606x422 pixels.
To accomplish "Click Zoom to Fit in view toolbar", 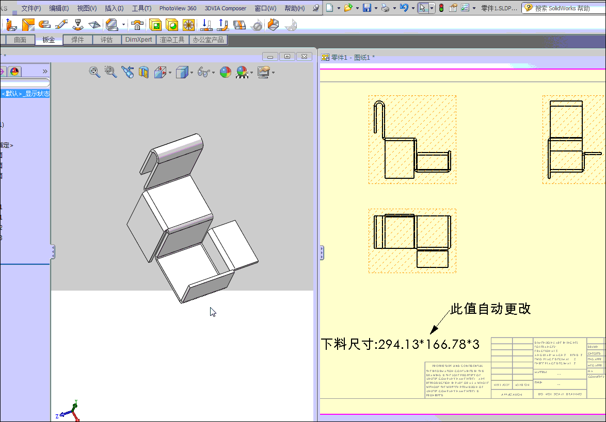I will (x=94, y=72).
